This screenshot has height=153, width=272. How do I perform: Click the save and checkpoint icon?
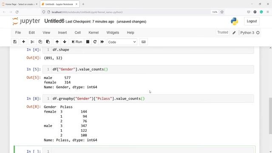tap(15, 42)
